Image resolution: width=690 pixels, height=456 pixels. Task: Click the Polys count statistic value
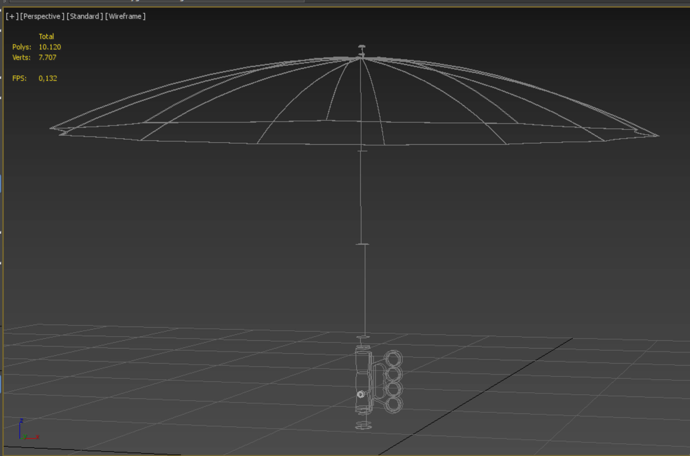pos(49,47)
